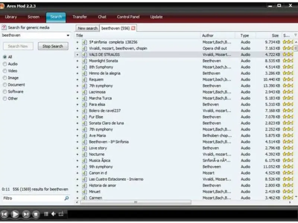The image size is (298, 223).
Task: Click the fullscreen icon in player bar
Action: click(x=61, y=214)
